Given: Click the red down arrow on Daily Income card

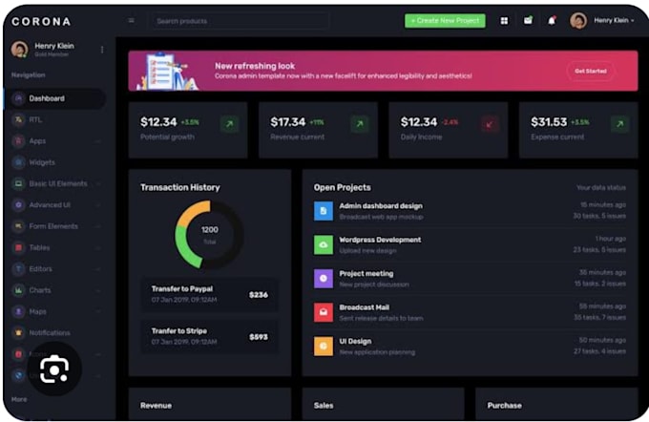Looking at the screenshot, I should pos(490,124).
